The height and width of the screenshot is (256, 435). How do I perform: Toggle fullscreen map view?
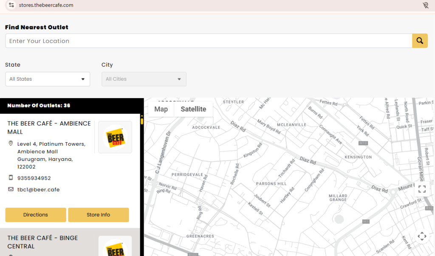(x=422, y=189)
